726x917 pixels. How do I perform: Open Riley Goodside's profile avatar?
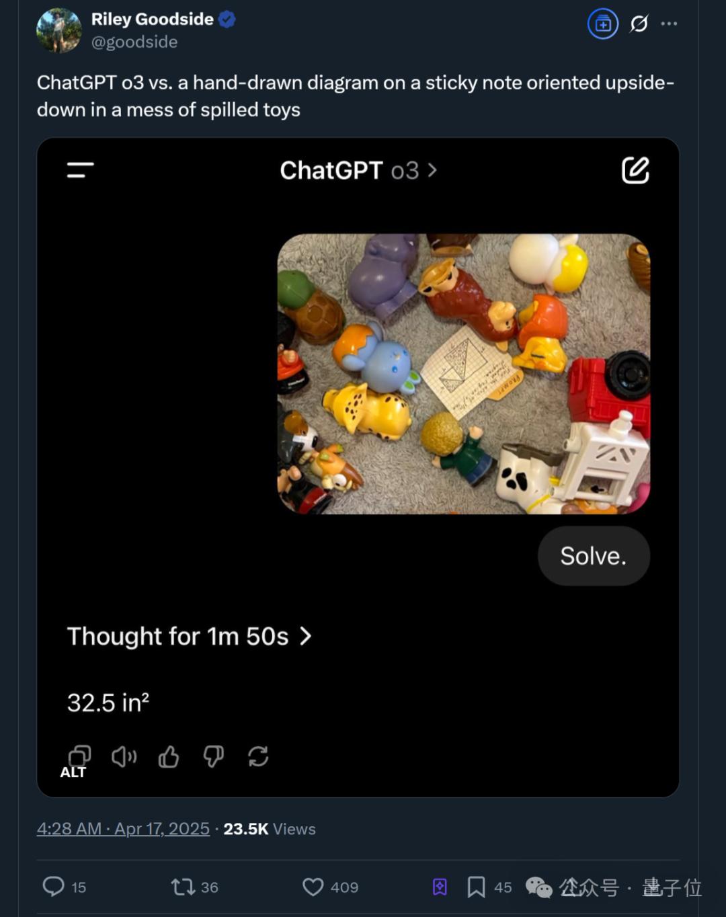point(58,30)
